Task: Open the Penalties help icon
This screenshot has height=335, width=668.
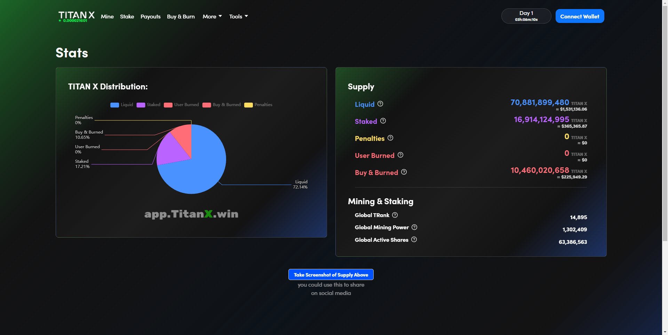Action: click(x=390, y=138)
